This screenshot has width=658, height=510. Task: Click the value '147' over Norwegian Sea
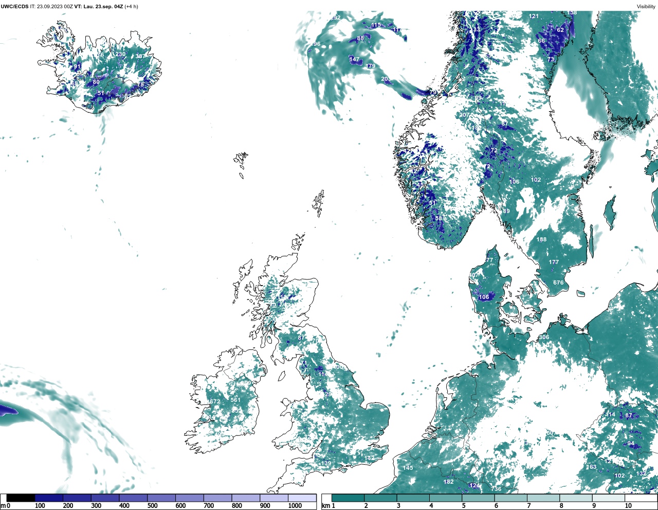(x=355, y=60)
